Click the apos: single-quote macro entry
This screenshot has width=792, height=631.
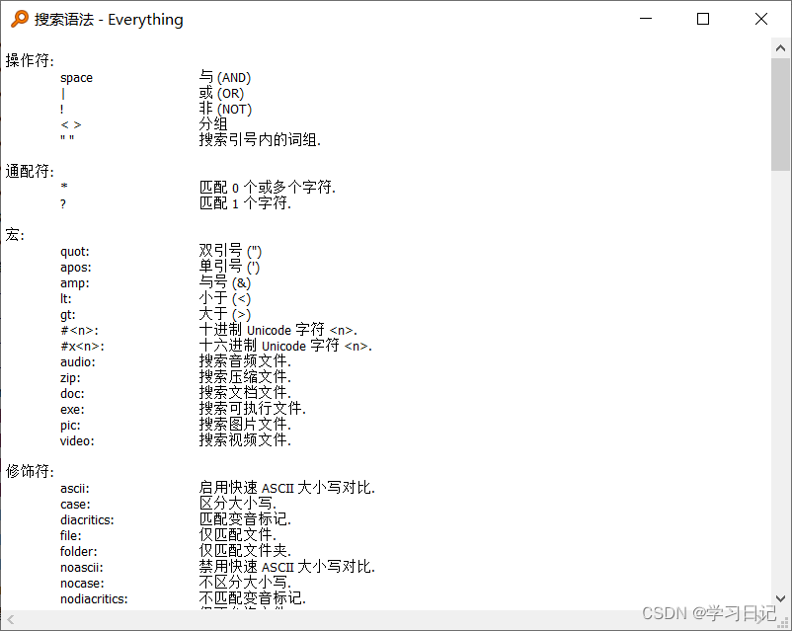pyautogui.click(x=73, y=267)
